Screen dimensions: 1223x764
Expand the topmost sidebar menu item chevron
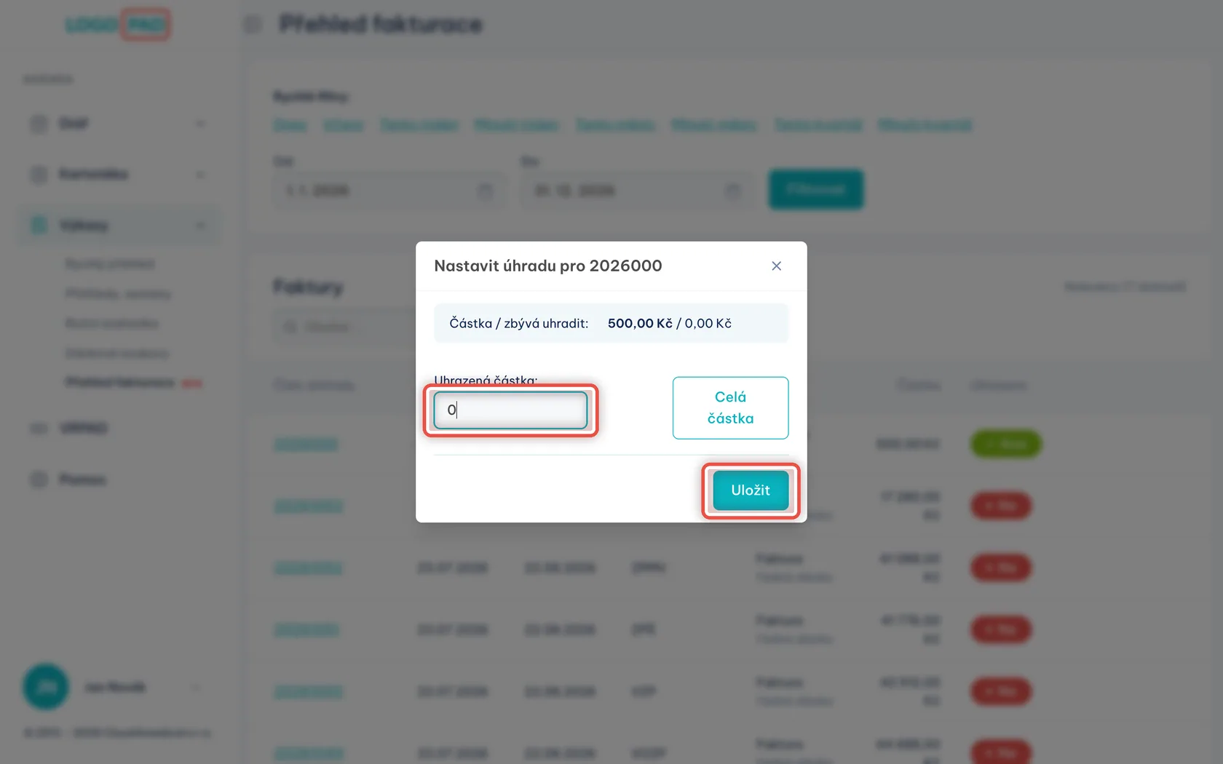pyautogui.click(x=200, y=124)
